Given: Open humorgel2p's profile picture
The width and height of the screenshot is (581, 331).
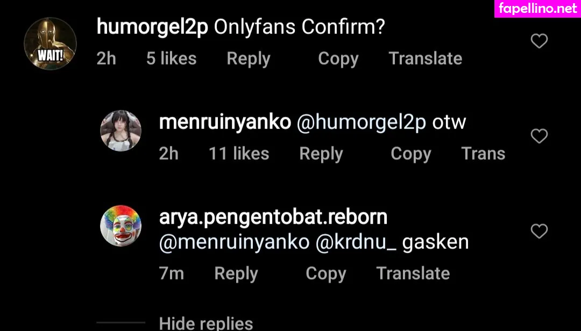Looking at the screenshot, I should tap(50, 44).
